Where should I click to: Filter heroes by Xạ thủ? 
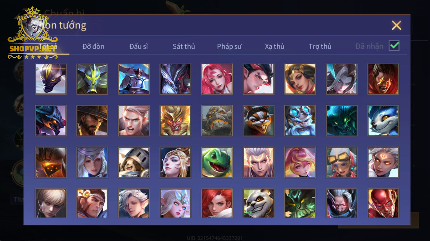point(275,47)
